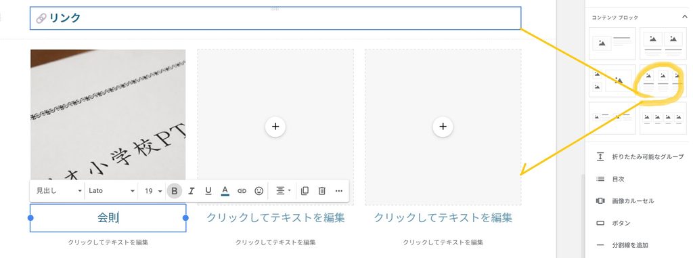Select stacked small images layout block
Image resolution: width=693 pixels, height=258 pixels.
click(x=612, y=81)
